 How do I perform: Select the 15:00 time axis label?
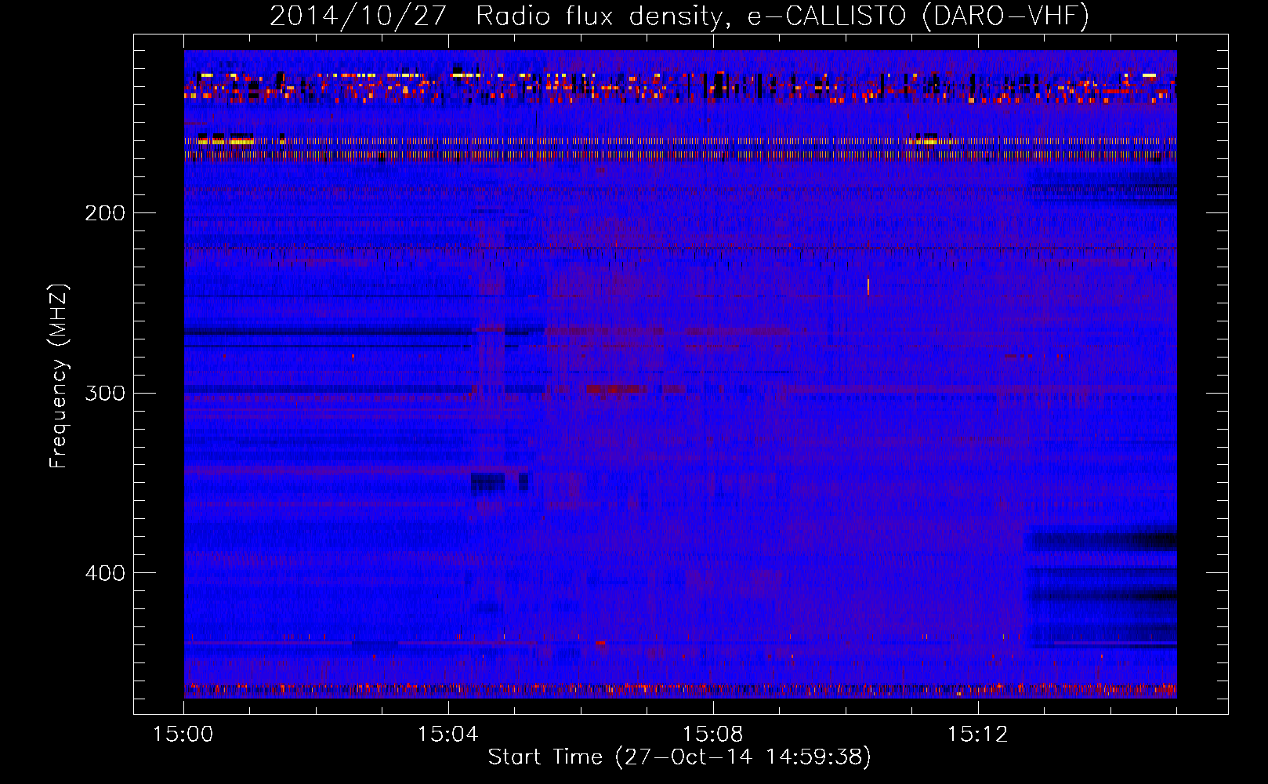[183, 735]
